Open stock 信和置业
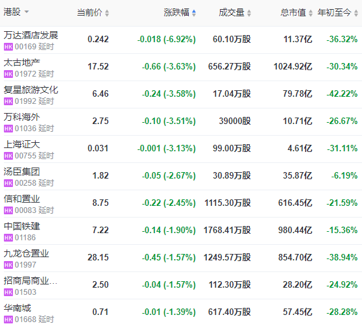This screenshot has height=326, width=362. pyautogui.click(x=21, y=199)
